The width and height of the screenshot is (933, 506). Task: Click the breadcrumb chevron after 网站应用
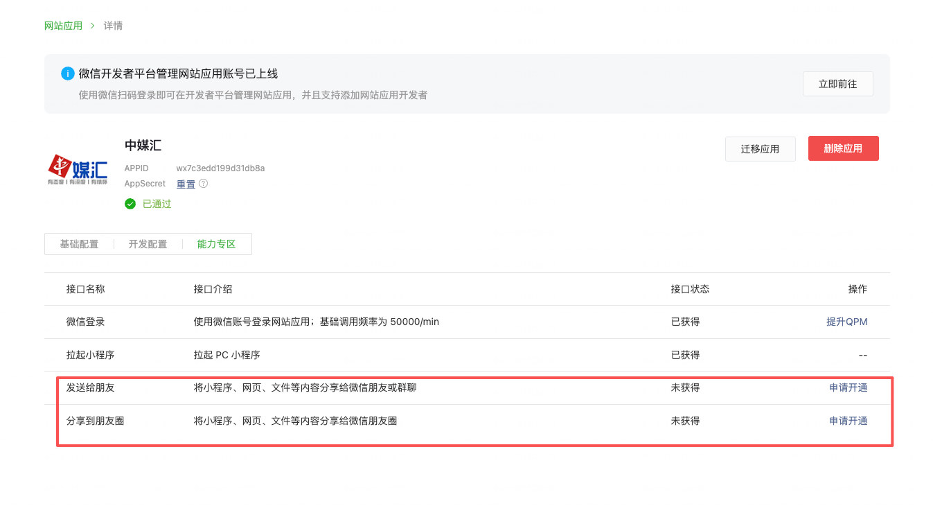(x=93, y=26)
